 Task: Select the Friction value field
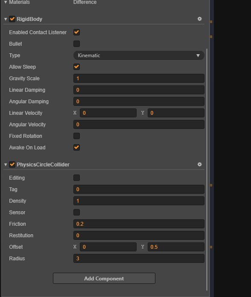coord(139,224)
